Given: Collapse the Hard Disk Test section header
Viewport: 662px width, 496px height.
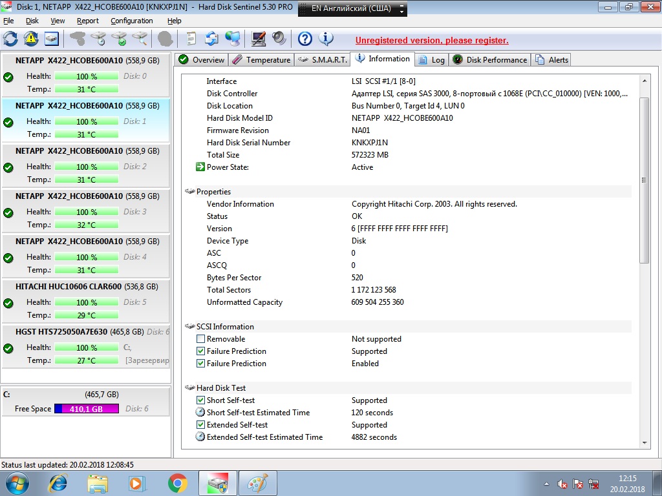Looking at the screenshot, I should coord(407,387).
